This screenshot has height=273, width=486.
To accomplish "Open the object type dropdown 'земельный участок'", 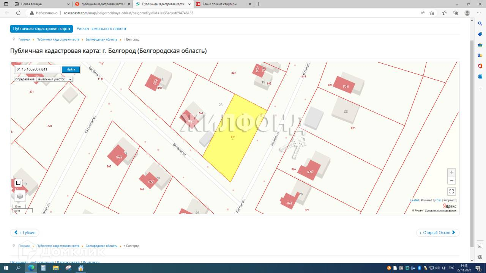I will tap(54, 79).
